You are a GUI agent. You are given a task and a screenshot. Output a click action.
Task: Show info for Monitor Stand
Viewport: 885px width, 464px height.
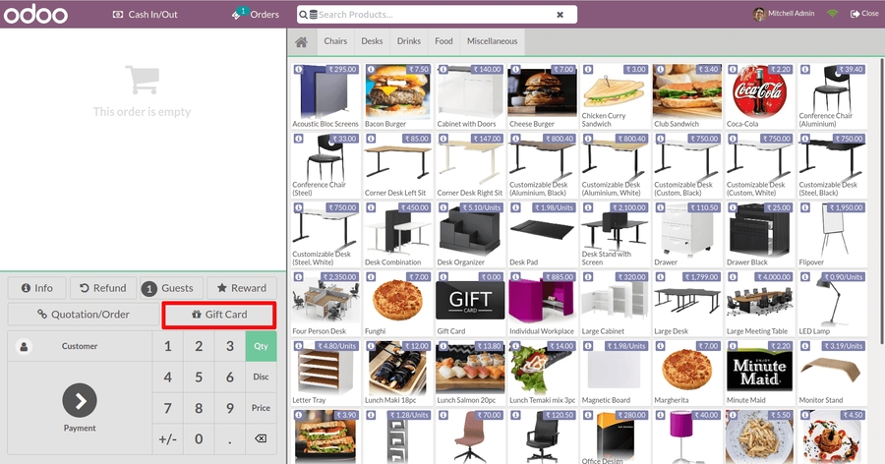click(x=804, y=346)
